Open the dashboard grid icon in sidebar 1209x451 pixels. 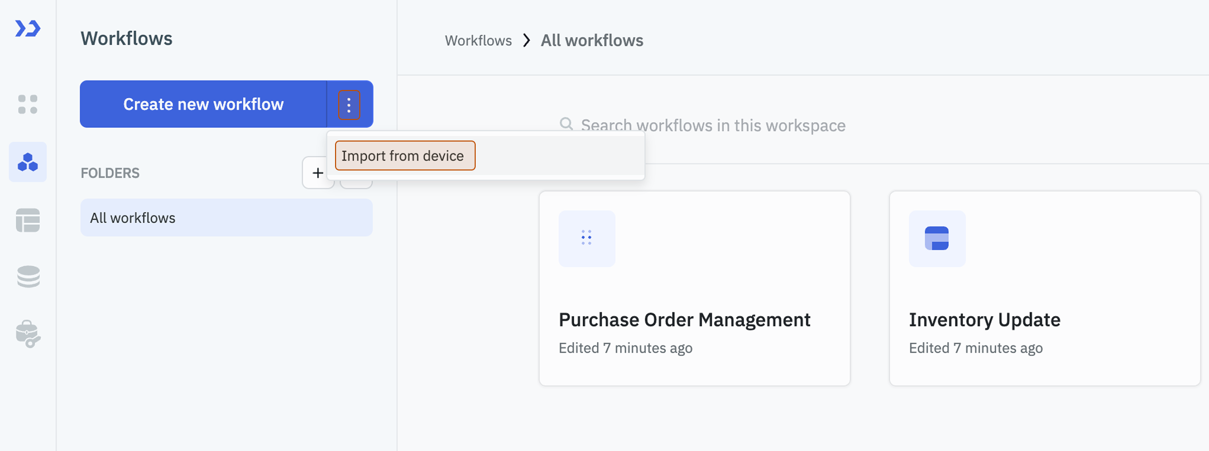(x=28, y=104)
